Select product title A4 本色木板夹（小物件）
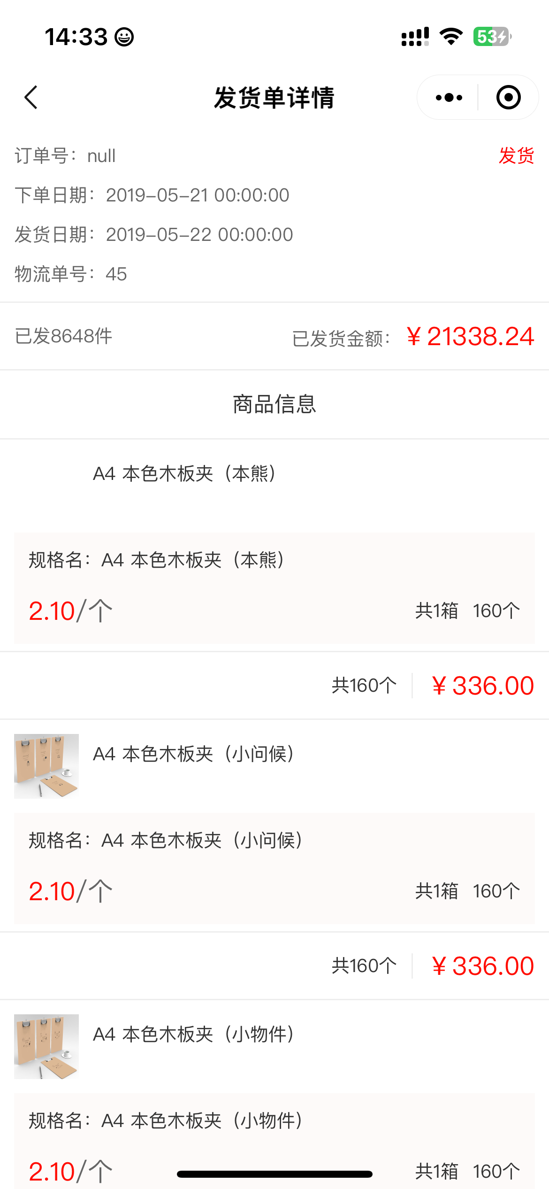 tap(193, 1035)
